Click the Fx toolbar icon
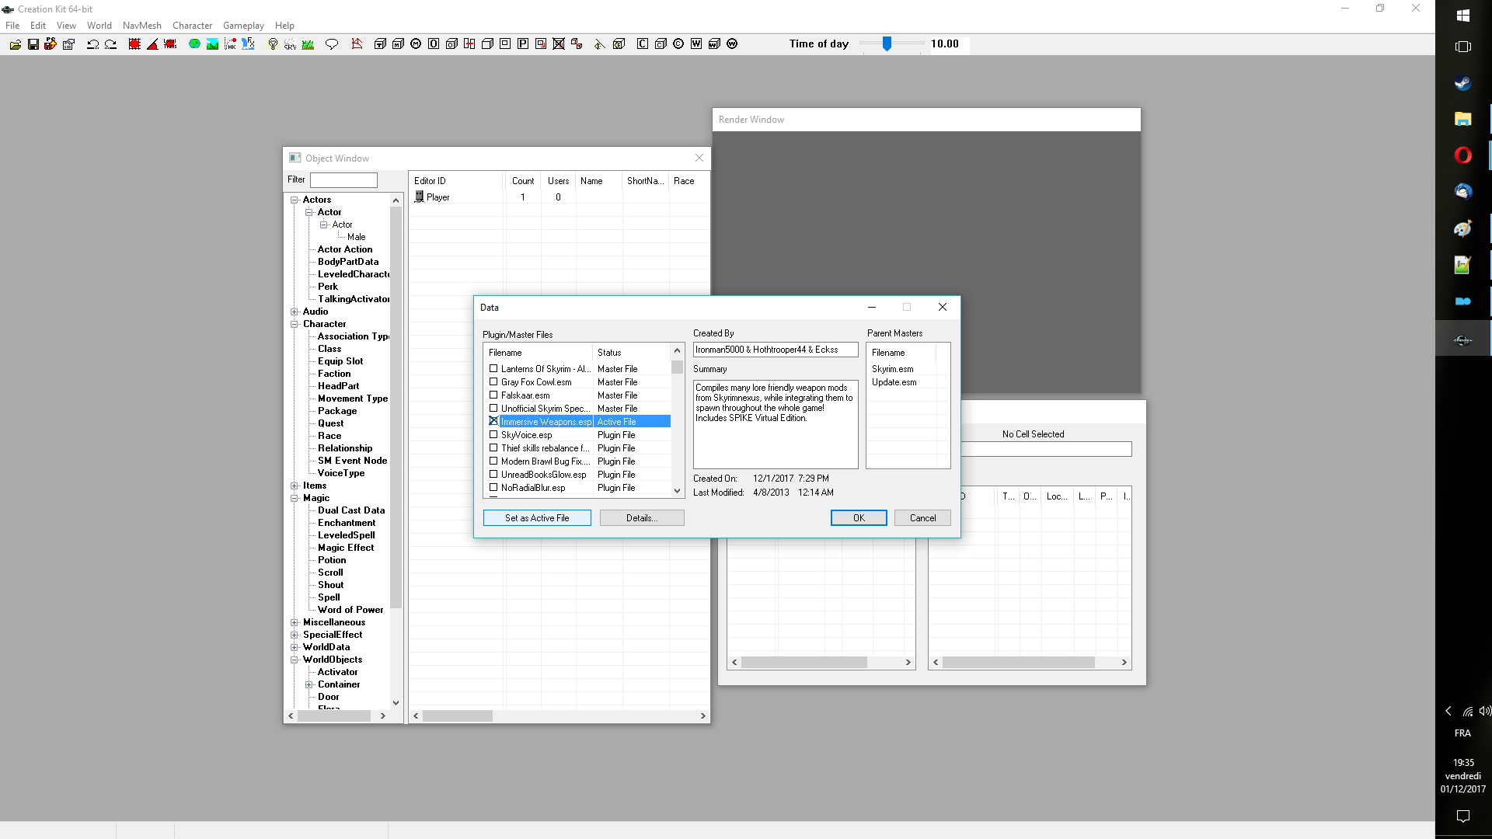The height and width of the screenshot is (839, 1492). [248, 44]
